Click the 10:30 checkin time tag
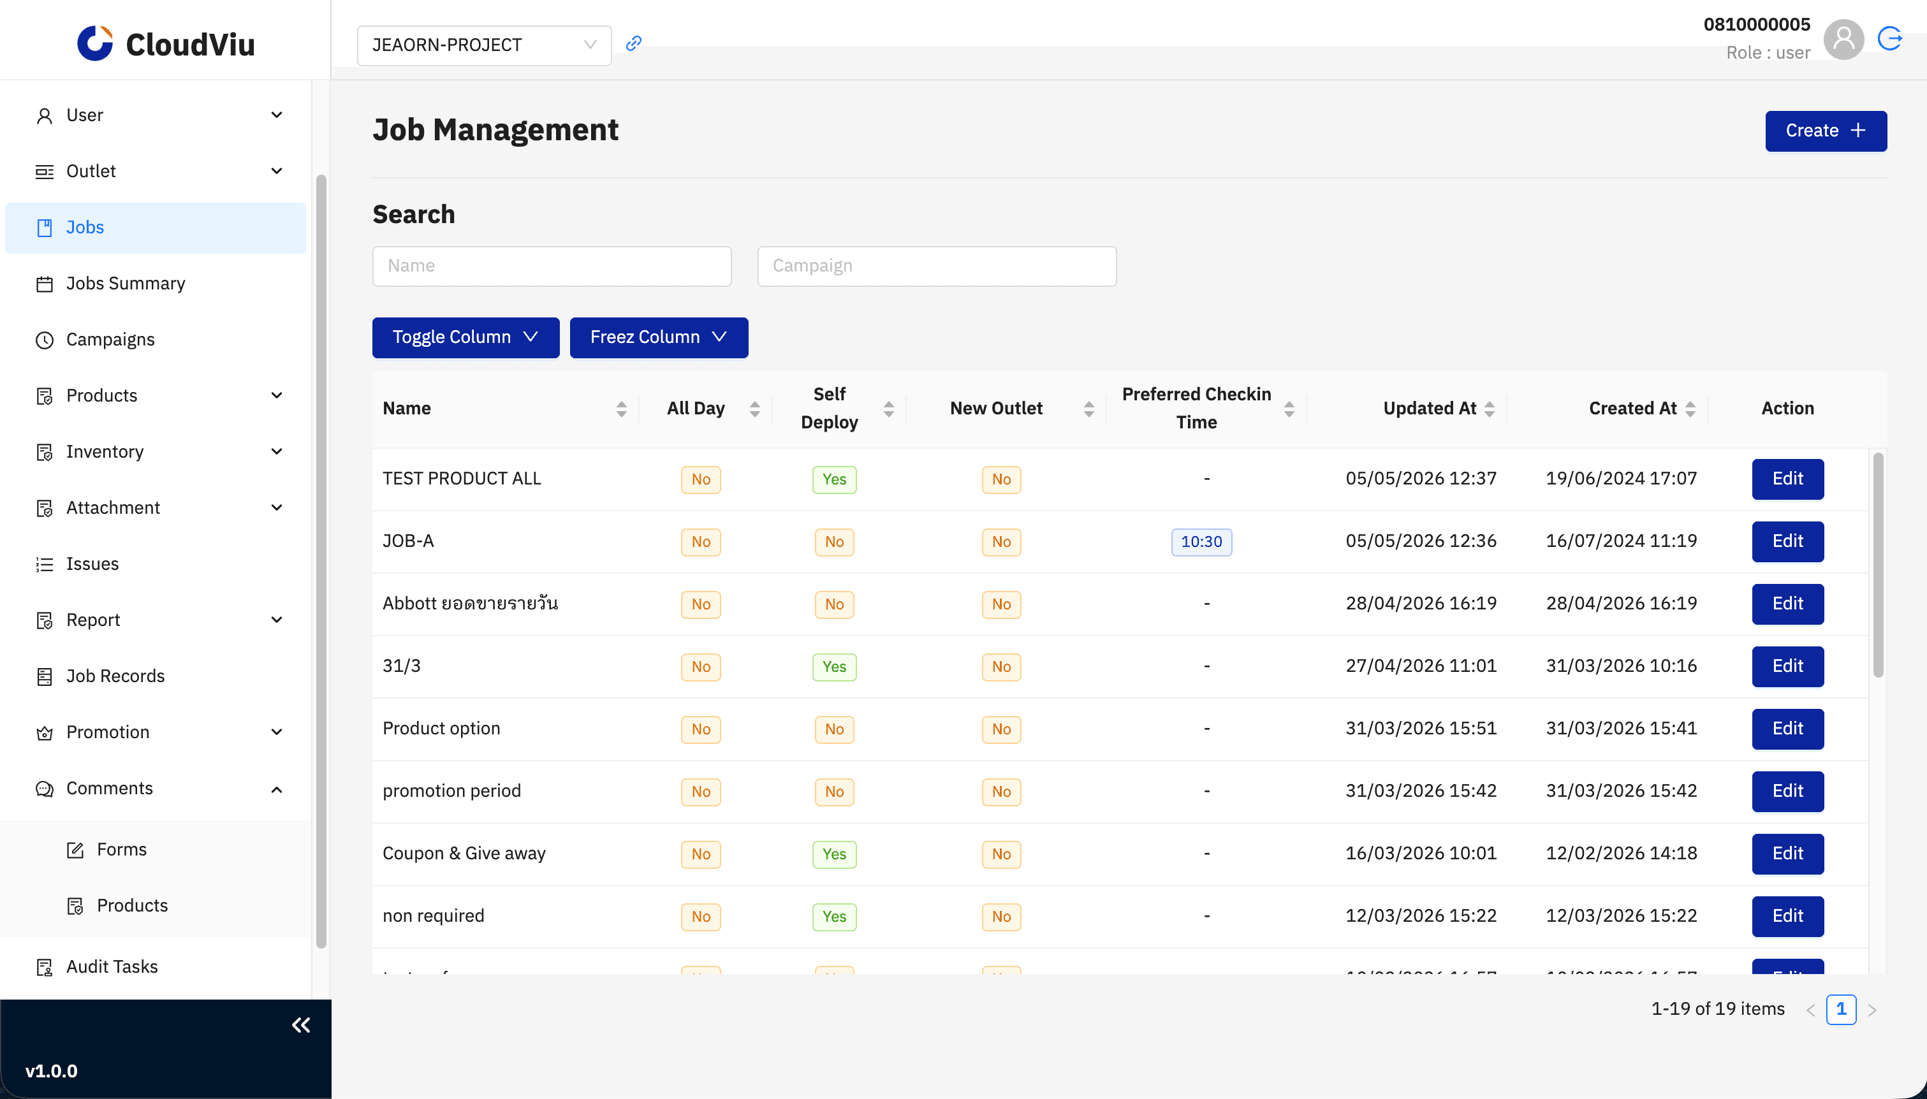 tap(1200, 542)
